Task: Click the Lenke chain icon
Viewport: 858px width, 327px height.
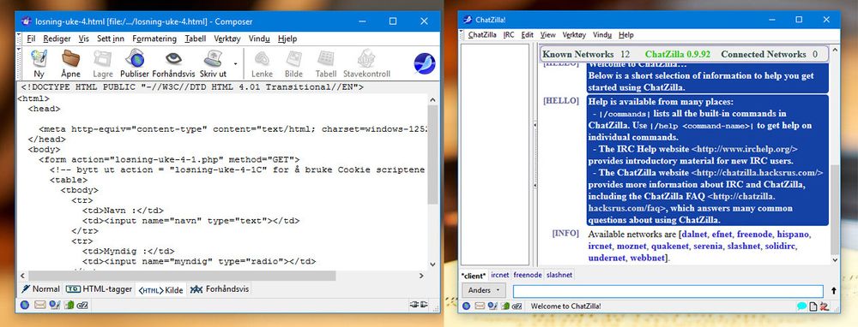Action: coord(262,58)
